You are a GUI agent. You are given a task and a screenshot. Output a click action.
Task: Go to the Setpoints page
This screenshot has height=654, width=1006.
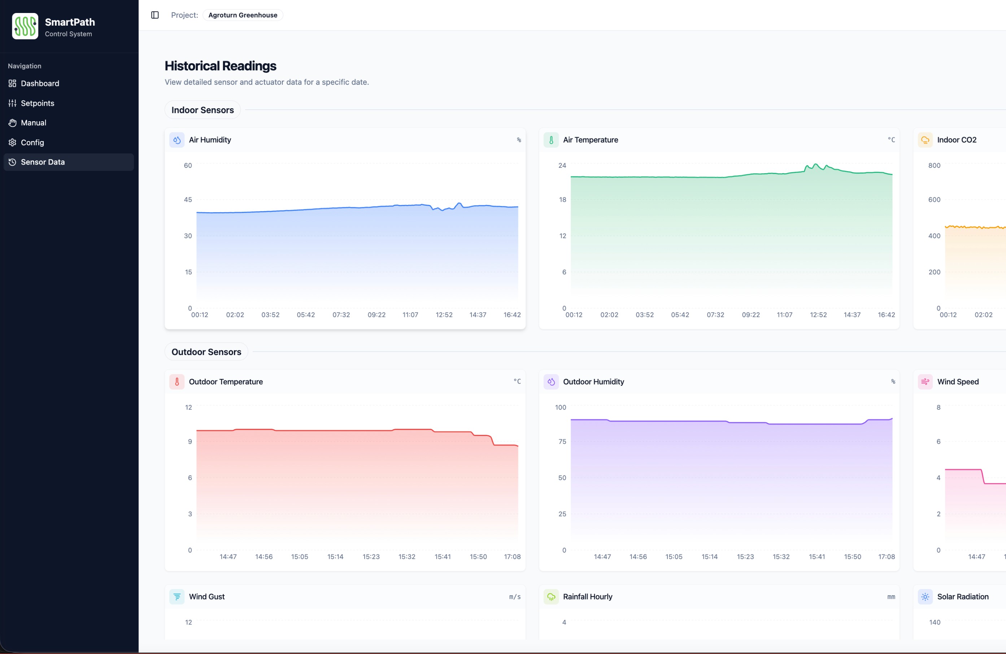(37, 103)
